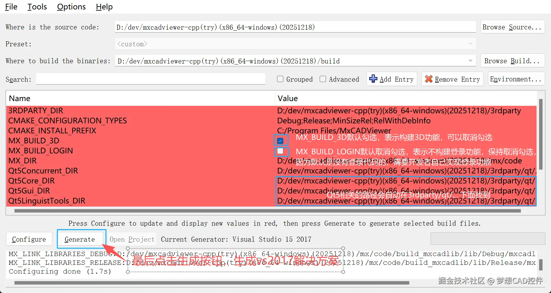Open the Help menu
The width and height of the screenshot is (551, 293).
[104, 7]
